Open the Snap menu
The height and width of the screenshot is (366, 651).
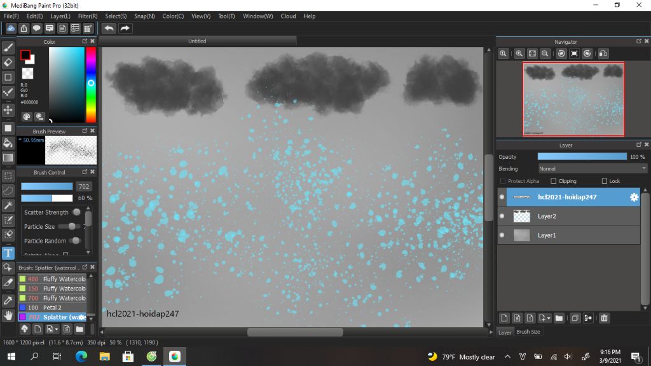pos(144,16)
